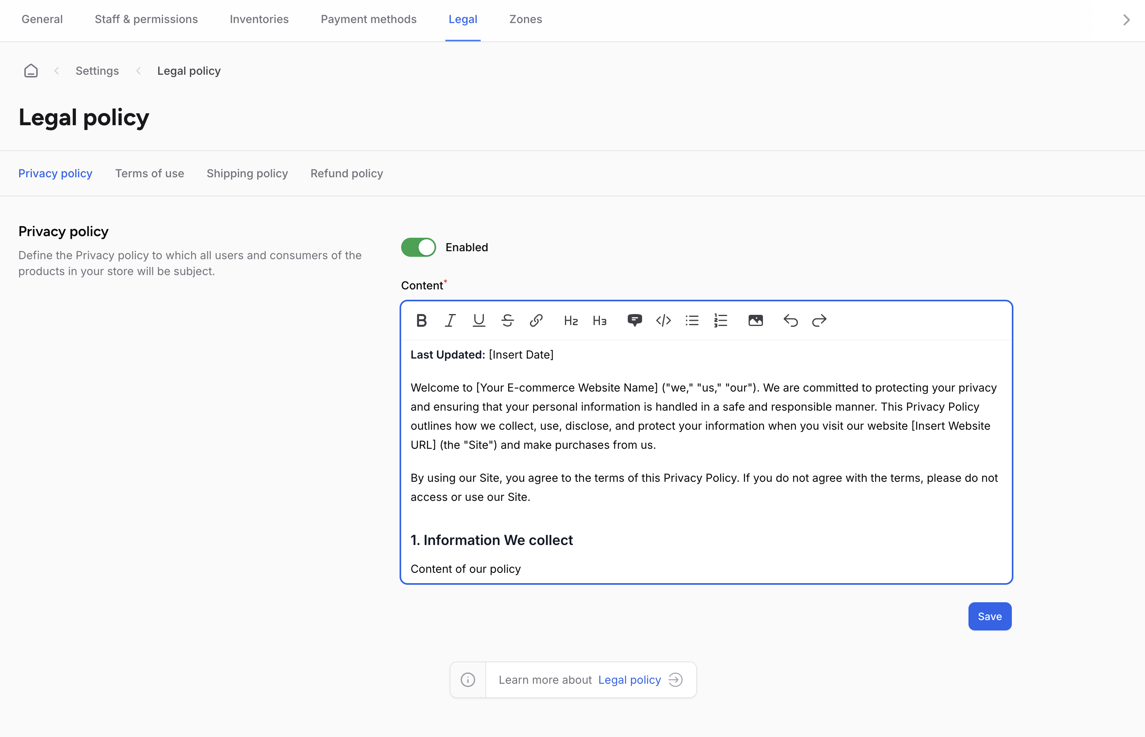Image resolution: width=1145 pixels, height=737 pixels.
Task: Apply H2 heading style
Action: (571, 320)
